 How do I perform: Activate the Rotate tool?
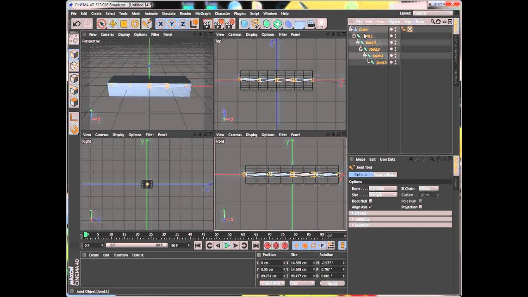point(135,24)
